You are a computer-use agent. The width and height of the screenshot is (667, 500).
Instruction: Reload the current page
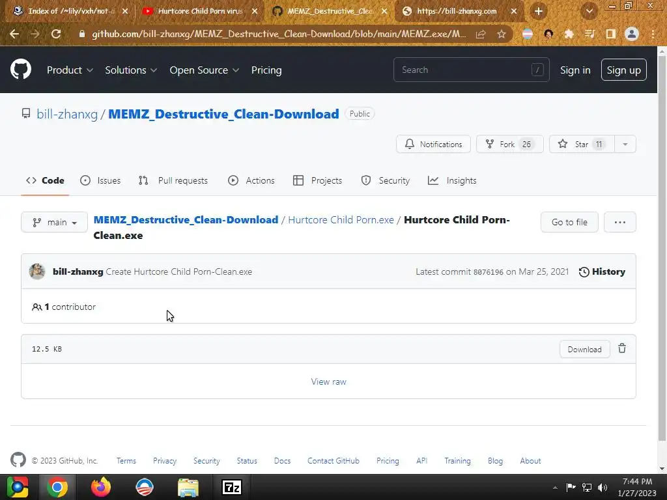click(x=56, y=34)
